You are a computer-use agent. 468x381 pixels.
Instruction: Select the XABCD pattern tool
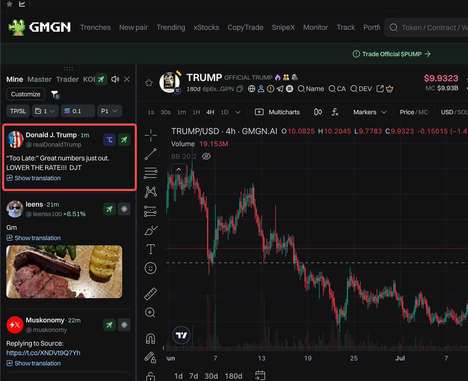pyautogui.click(x=151, y=191)
